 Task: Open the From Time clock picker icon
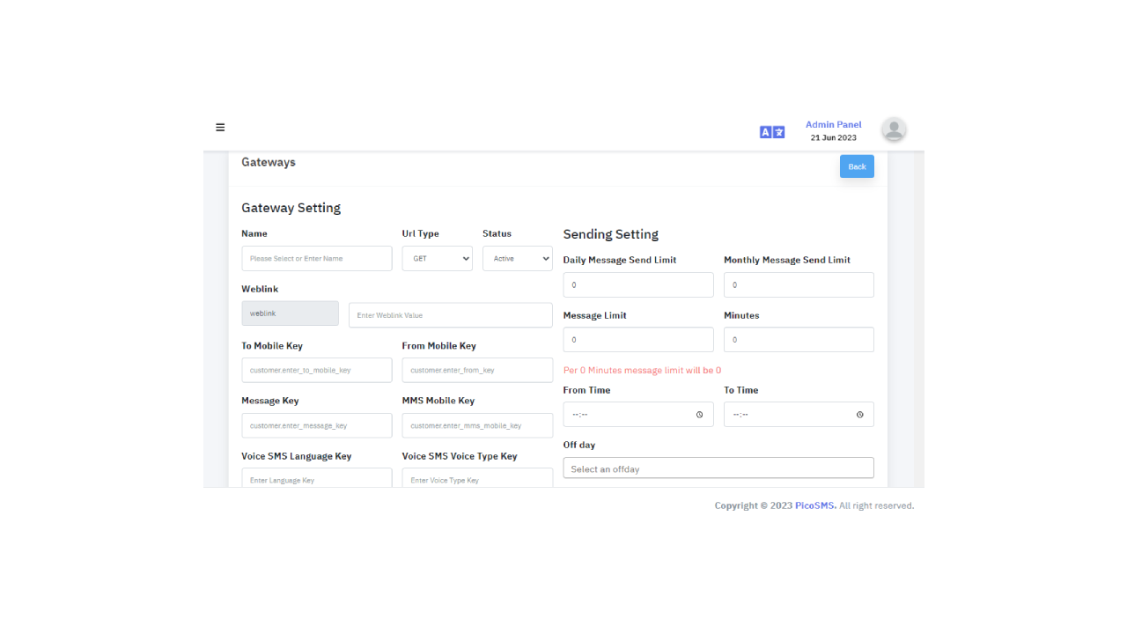tap(699, 415)
